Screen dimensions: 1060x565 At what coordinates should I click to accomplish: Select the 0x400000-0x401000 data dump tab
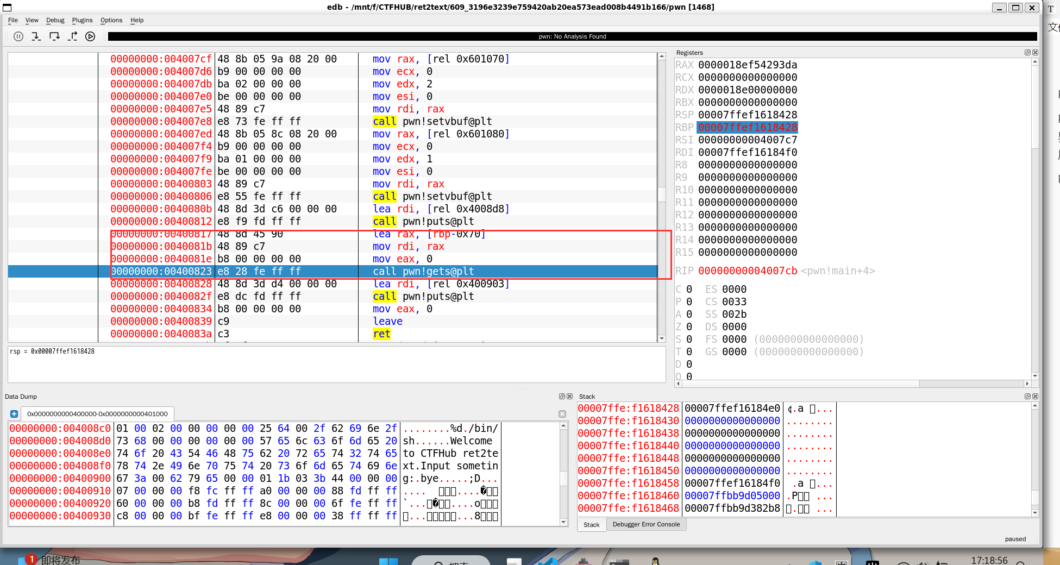click(x=97, y=414)
